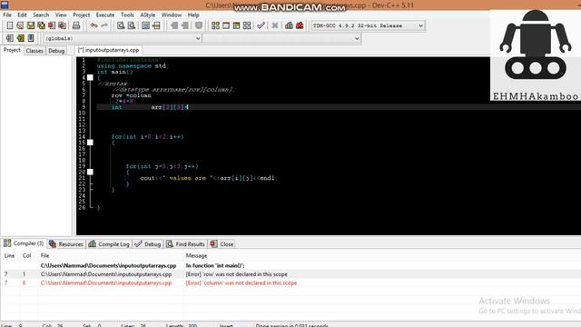Select the 'column' not declared error row
581x327 pixels.
click(x=290, y=282)
